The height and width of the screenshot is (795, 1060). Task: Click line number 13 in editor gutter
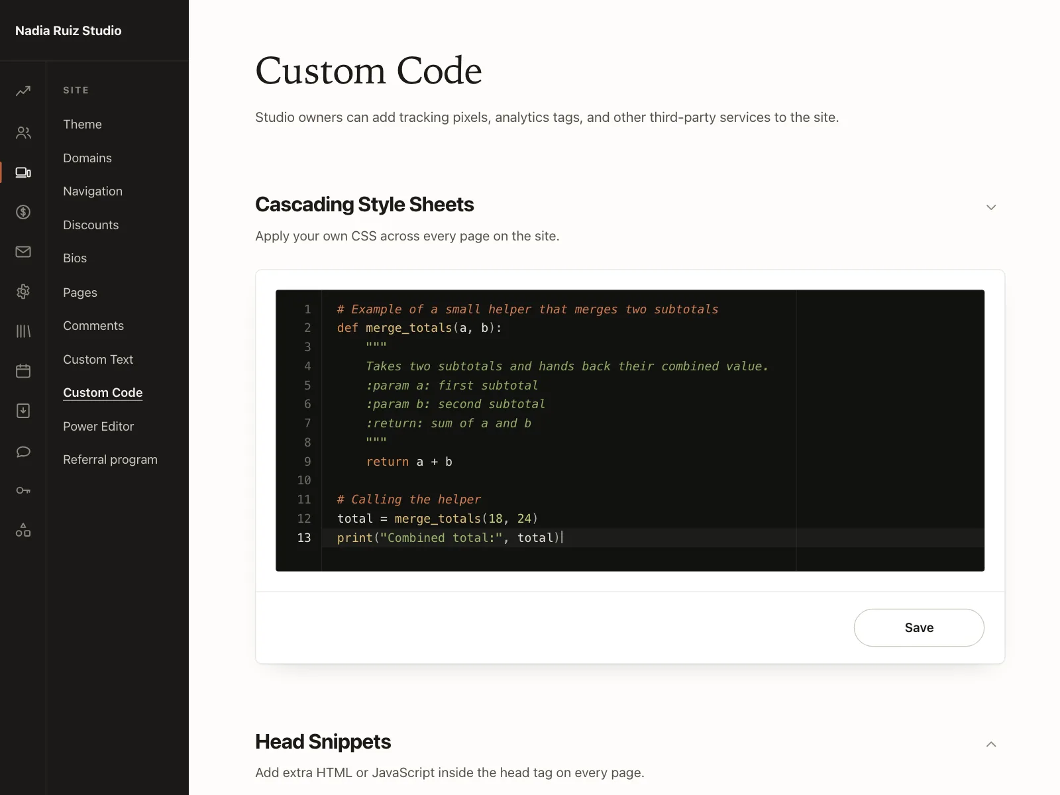click(x=304, y=538)
